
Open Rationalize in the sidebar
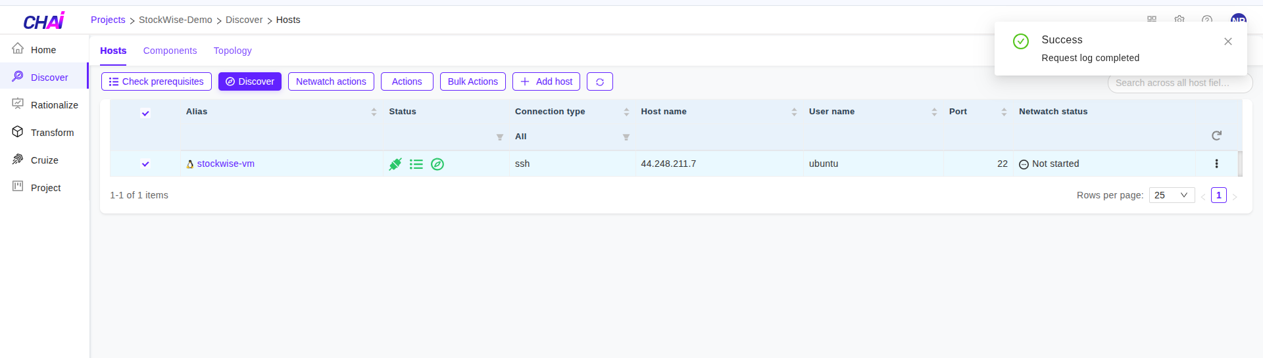point(43,105)
